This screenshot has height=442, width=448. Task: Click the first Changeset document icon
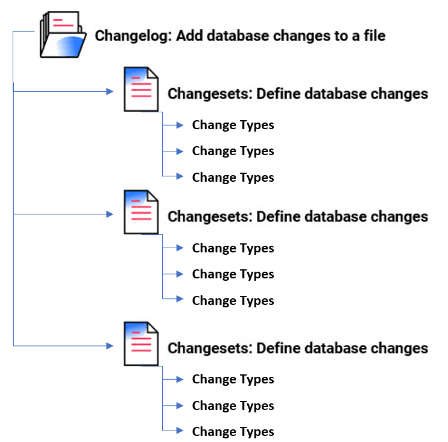[140, 89]
